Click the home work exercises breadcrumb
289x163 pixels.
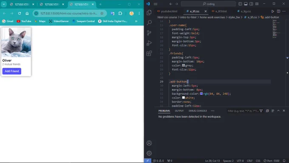point(212,17)
